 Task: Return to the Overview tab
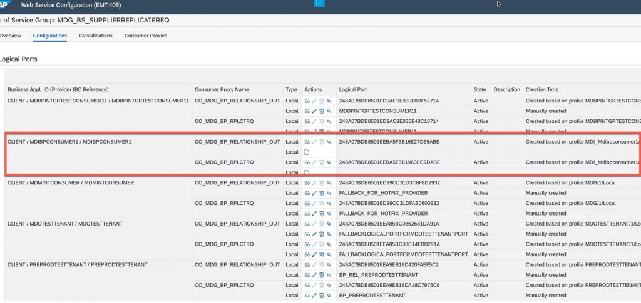coord(10,36)
